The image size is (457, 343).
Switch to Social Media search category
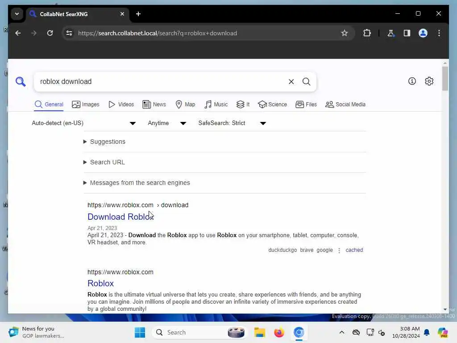(x=345, y=105)
